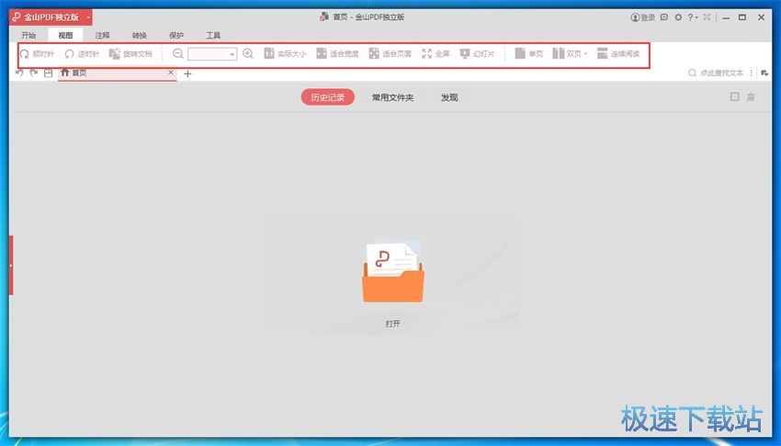Select 适合页面 fit page view

click(390, 54)
